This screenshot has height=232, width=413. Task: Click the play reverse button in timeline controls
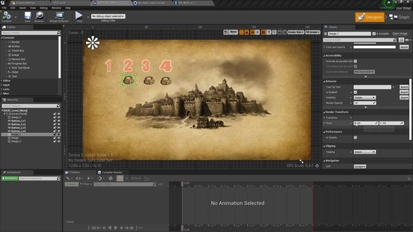point(110,227)
